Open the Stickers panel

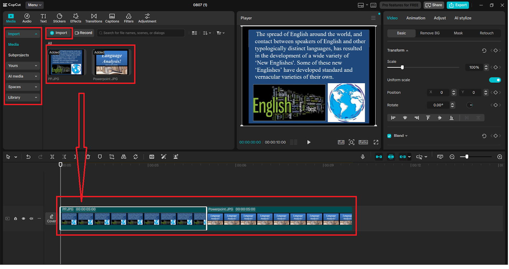59,18
